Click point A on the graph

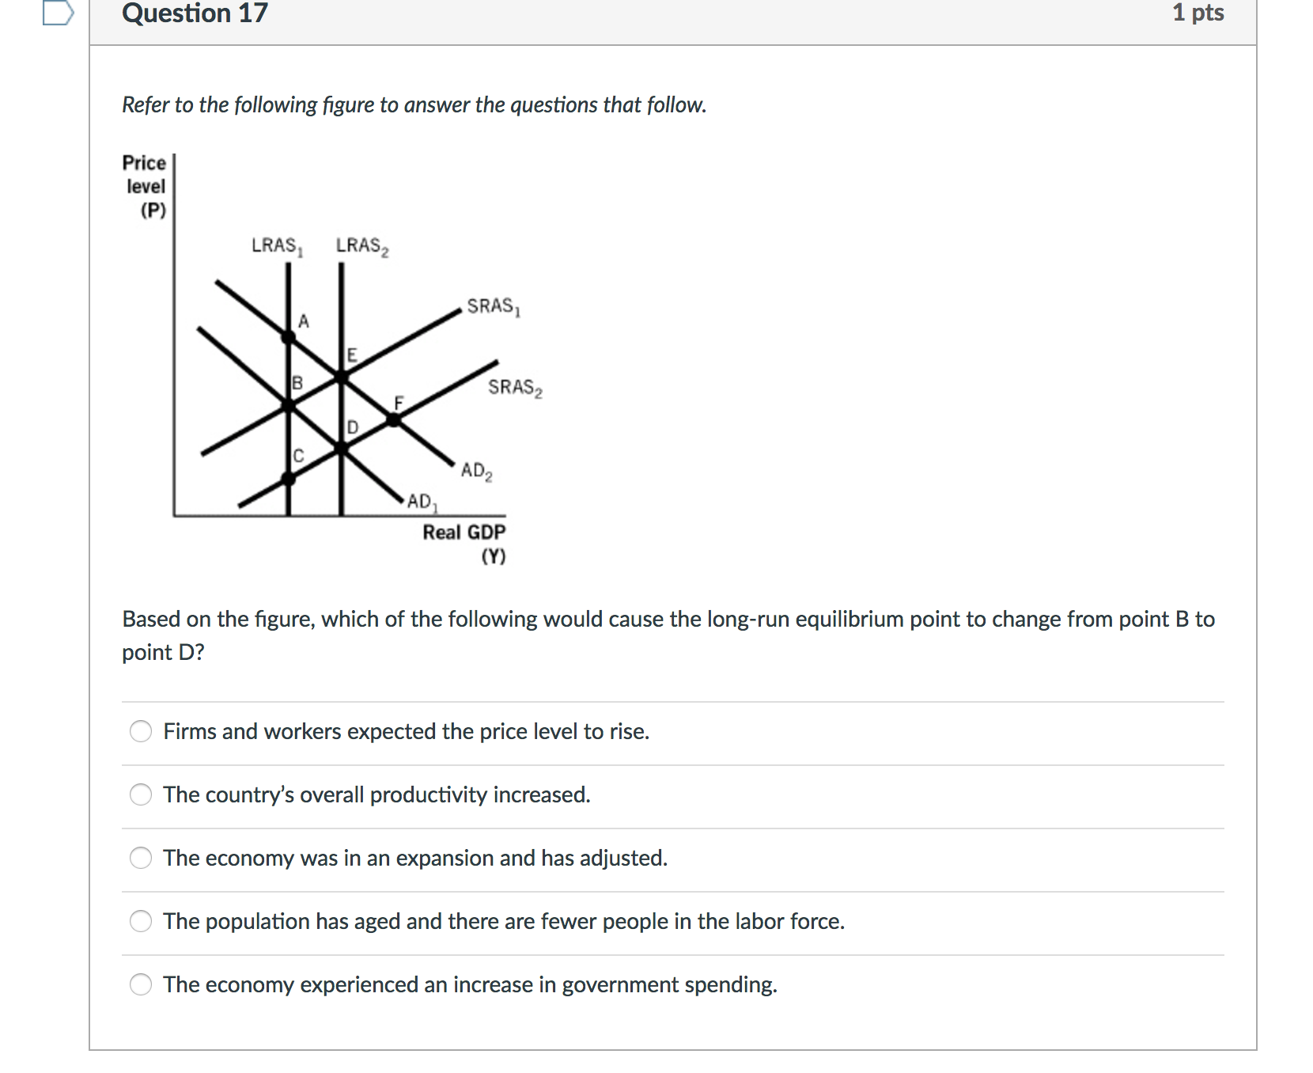point(289,337)
